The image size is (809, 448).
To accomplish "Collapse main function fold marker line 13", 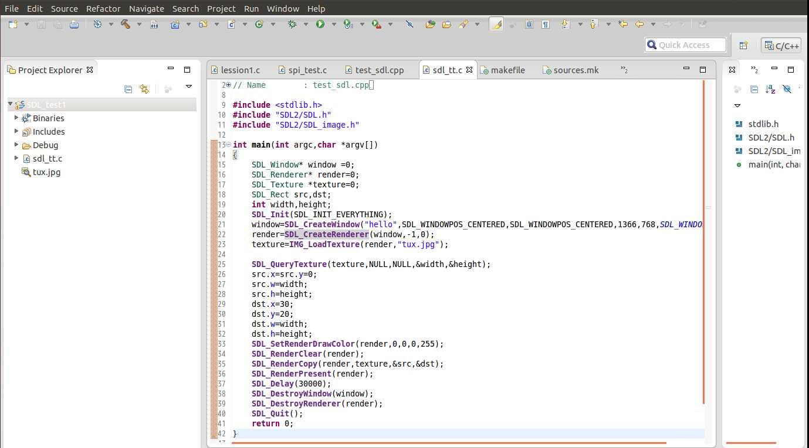I will pos(228,145).
